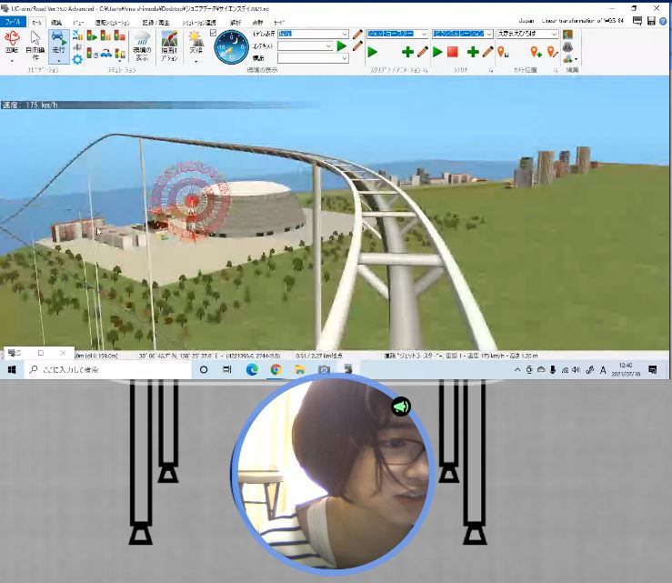
Task: Switch to the View ribbon tab
Action: click(x=78, y=23)
